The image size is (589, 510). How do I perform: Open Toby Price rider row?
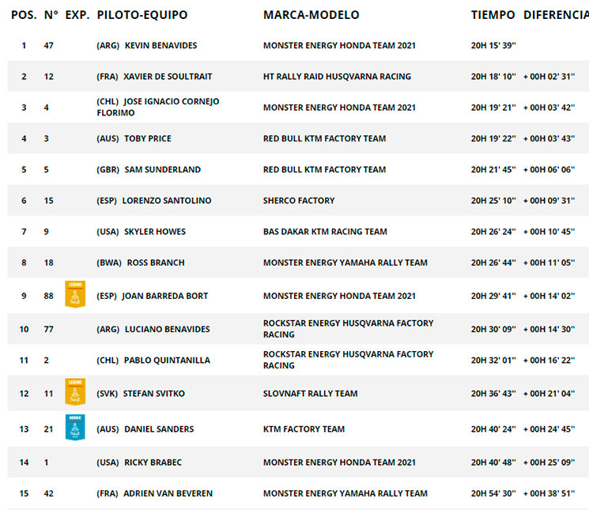click(x=298, y=138)
